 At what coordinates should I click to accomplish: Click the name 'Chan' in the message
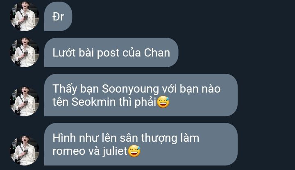coord(157,52)
